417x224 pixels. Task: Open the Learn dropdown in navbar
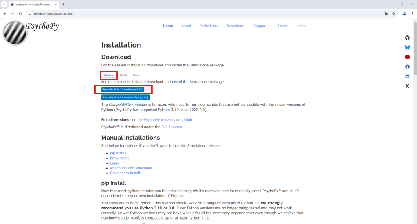click(283, 26)
